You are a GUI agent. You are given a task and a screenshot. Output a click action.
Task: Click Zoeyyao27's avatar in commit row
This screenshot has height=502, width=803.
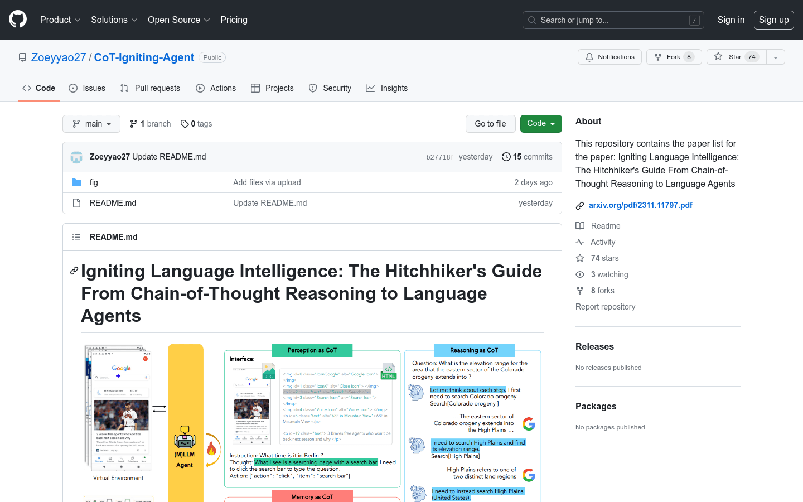click(x=76, y=157)
